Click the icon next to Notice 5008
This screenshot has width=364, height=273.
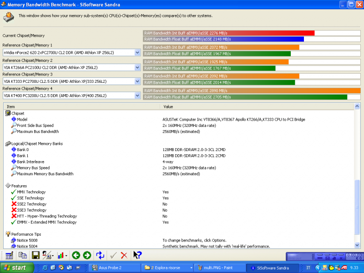pos(14,240)
